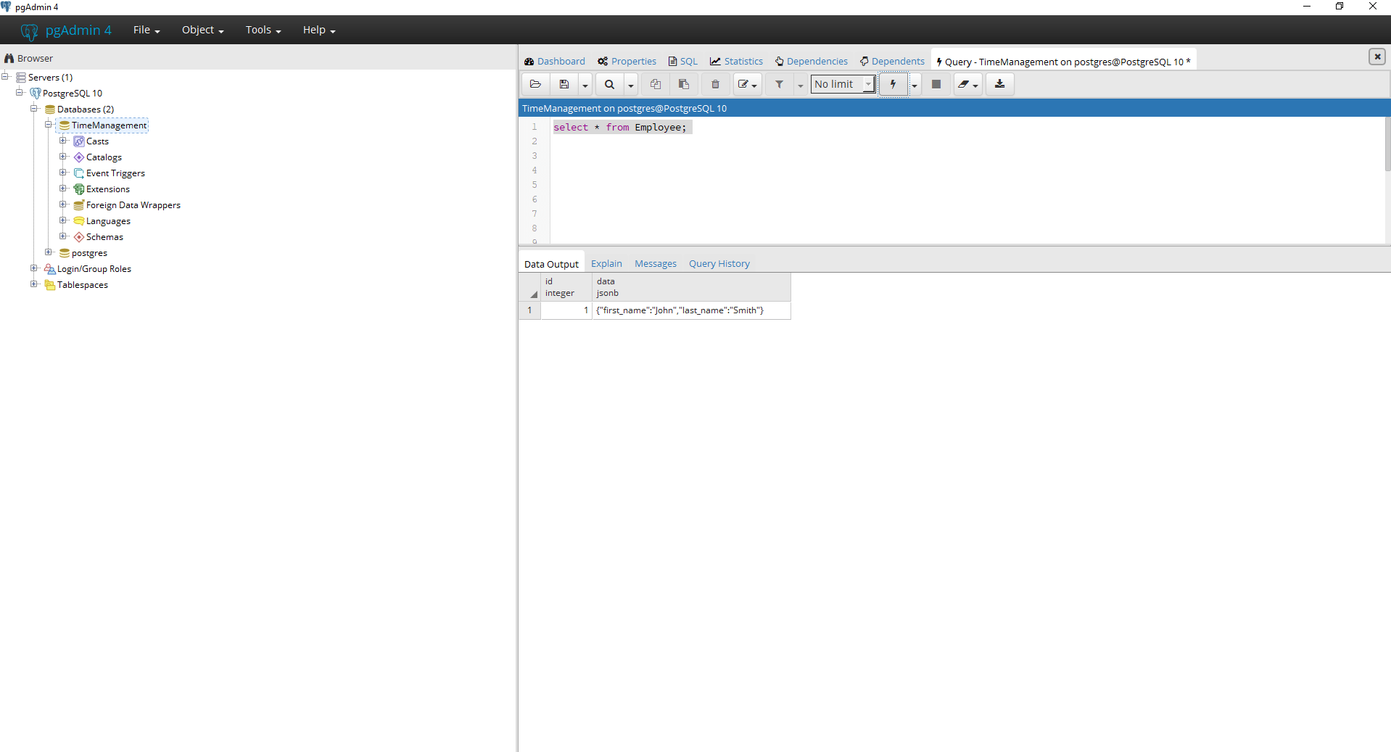
Task: Execute the query using the lightning bolt icon
Action: 891,83
